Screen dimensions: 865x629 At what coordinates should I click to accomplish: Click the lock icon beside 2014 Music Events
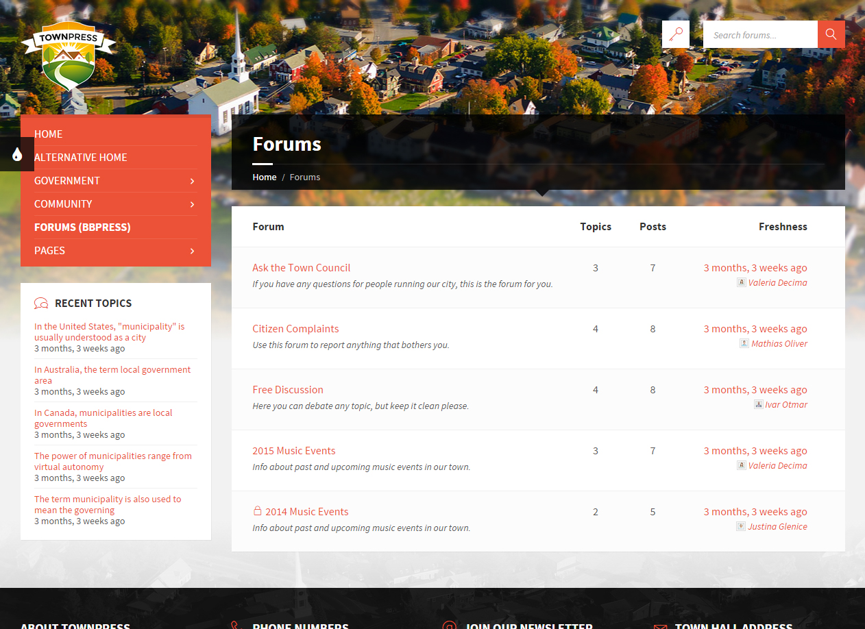pyautogui.click(x=258, y=511)
